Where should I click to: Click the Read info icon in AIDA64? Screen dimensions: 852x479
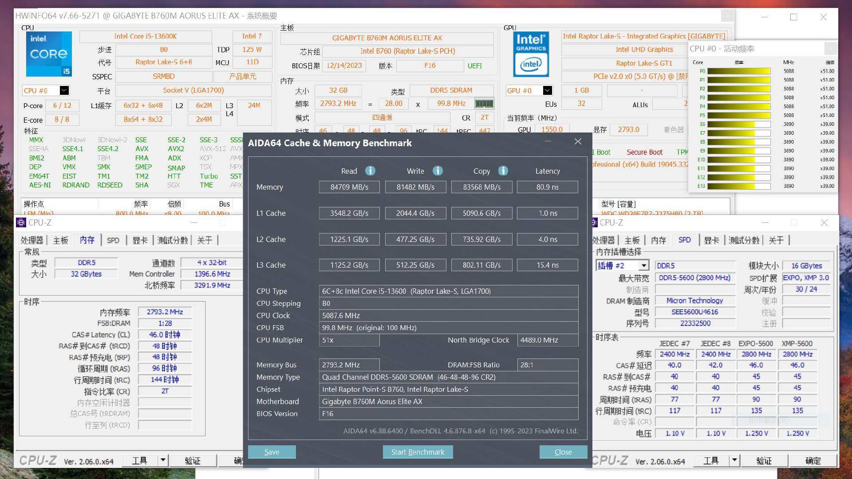pyautogui.click(x=370, y=171)
